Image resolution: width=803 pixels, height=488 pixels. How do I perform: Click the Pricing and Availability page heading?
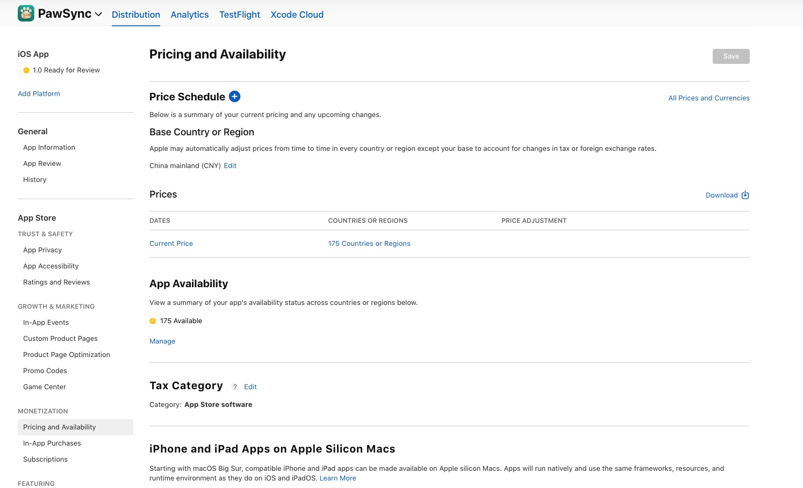click(x=218, y=54)
